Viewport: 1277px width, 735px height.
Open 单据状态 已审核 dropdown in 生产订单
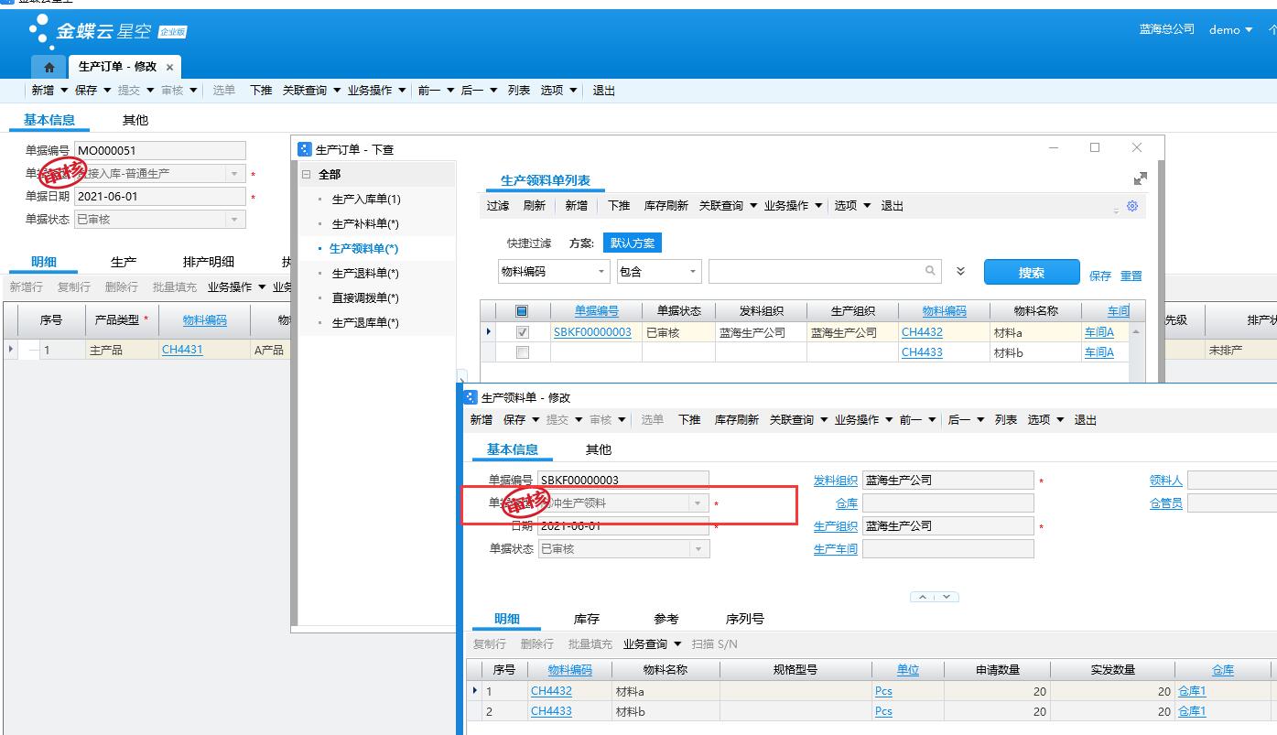[x=235, y=220]
